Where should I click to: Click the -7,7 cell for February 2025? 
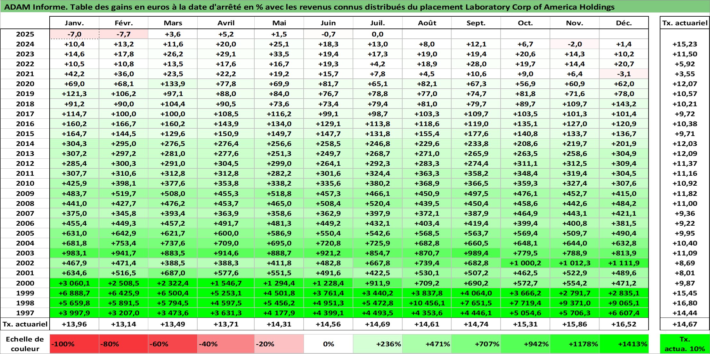[124, 34]
